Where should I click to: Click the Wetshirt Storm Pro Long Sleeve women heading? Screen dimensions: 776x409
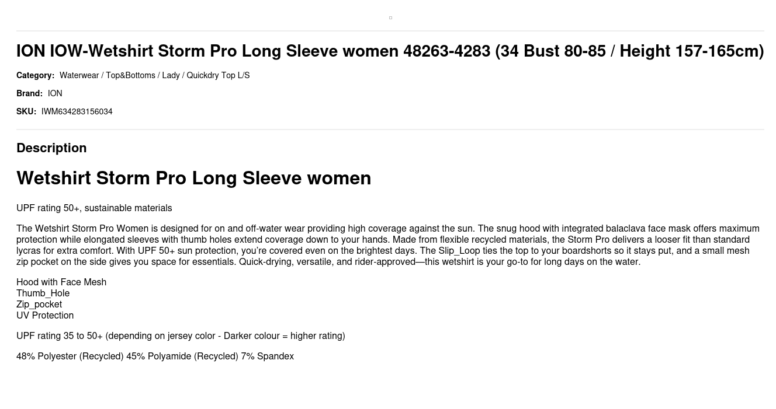(193, 178)
